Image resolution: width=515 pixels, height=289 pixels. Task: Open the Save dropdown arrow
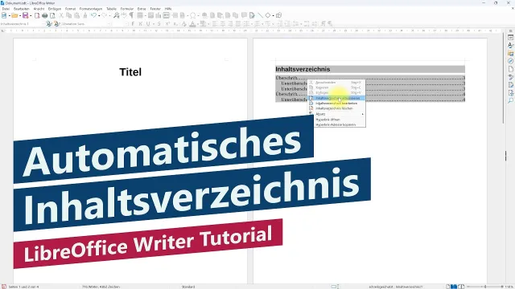click(31, 16)
